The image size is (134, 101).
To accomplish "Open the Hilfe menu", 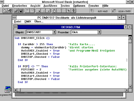I will tap(105, 6).
